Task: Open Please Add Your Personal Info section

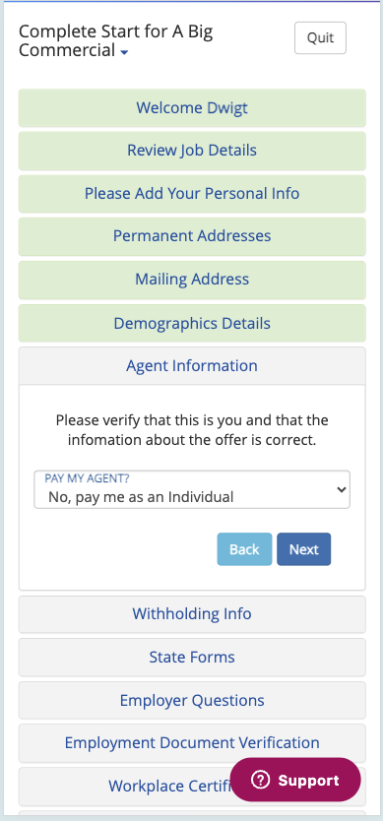Action: click(192, 194)
